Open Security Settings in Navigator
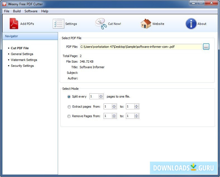The width and height of the screenshot is (220, 177). (22, 66)
